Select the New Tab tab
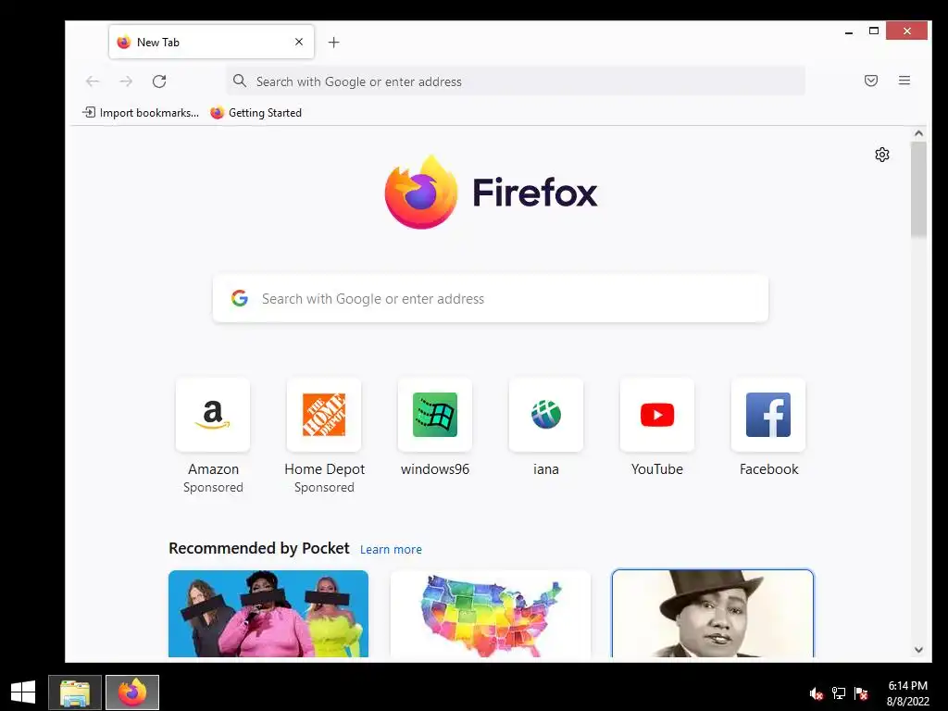The image size is (948, 711). point(211,42)
